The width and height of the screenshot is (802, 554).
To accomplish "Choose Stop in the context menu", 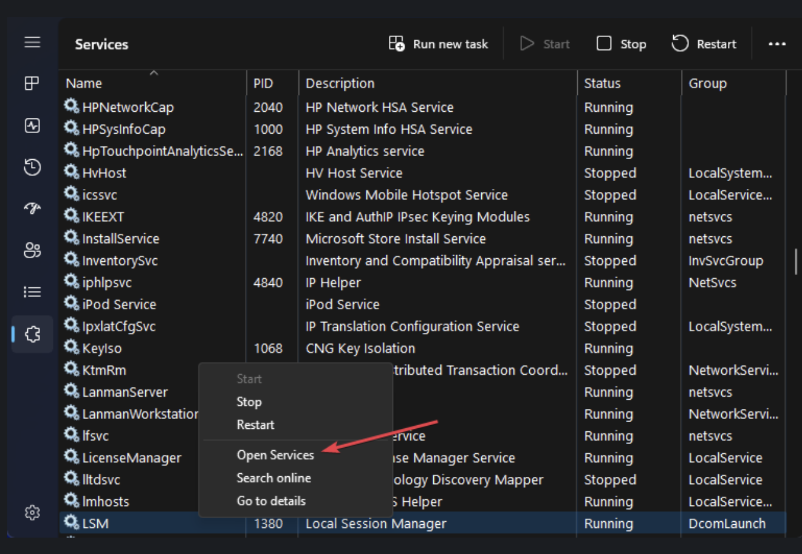I will click(249, 402).
